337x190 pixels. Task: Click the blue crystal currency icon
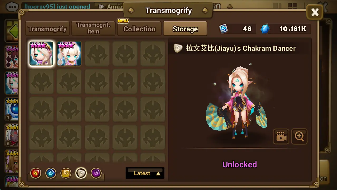(265, 29)
